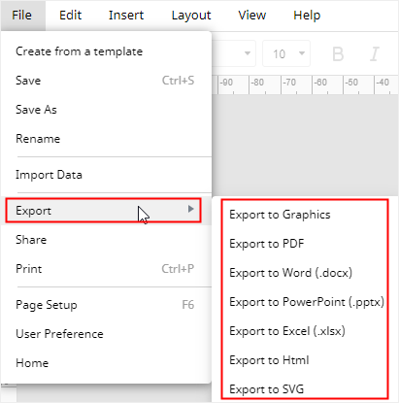
Task: Open the Layout menu
Action: [x=191, y=16]
